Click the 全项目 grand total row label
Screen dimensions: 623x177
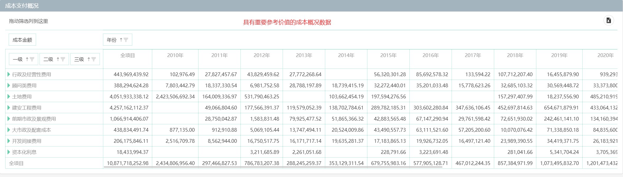[x=16, y=163]
